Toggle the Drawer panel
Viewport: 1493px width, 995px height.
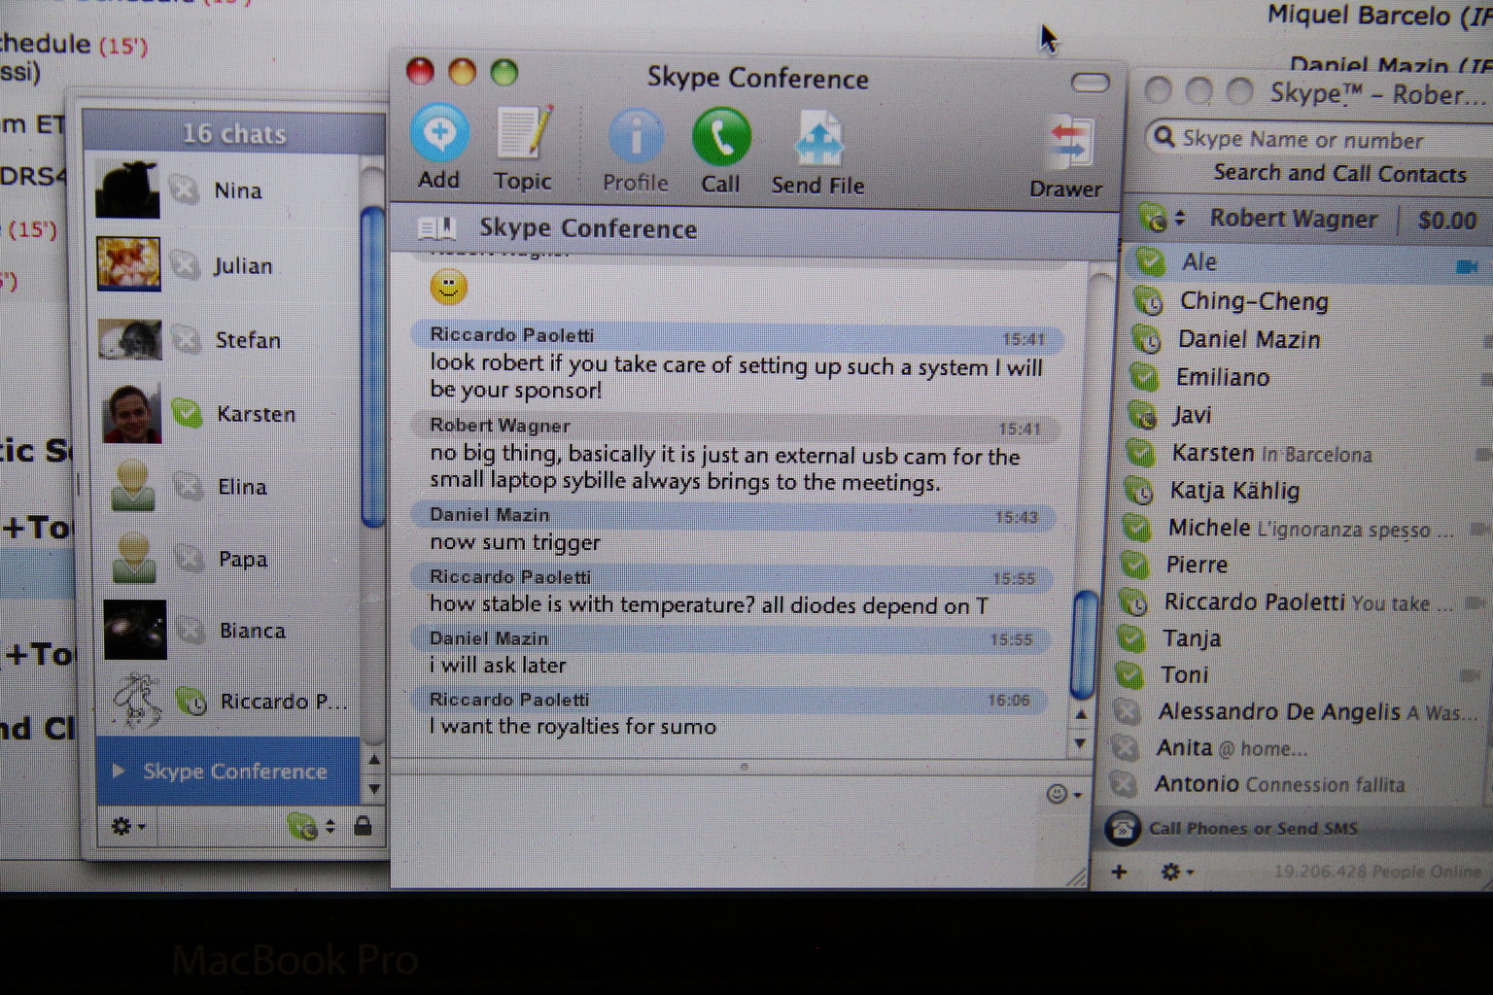(1067, 145)
